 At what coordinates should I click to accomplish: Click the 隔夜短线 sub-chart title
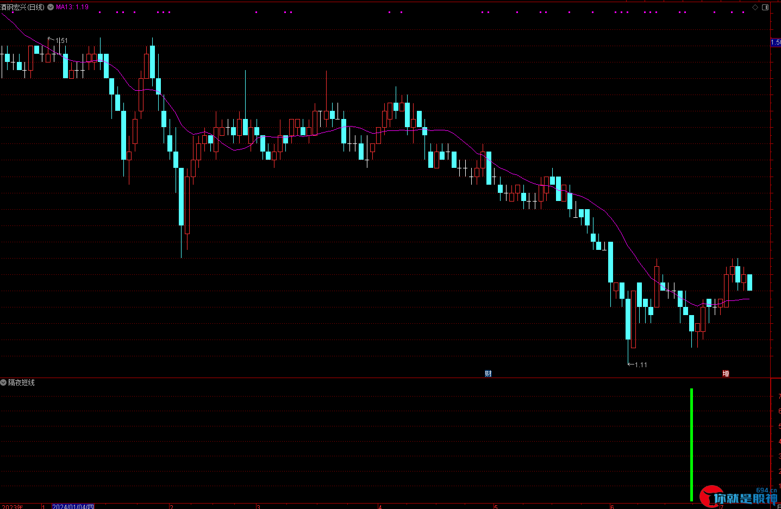[x=21, y=382]
